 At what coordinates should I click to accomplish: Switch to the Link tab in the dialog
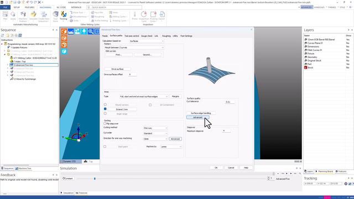click(x=156, y=36)
